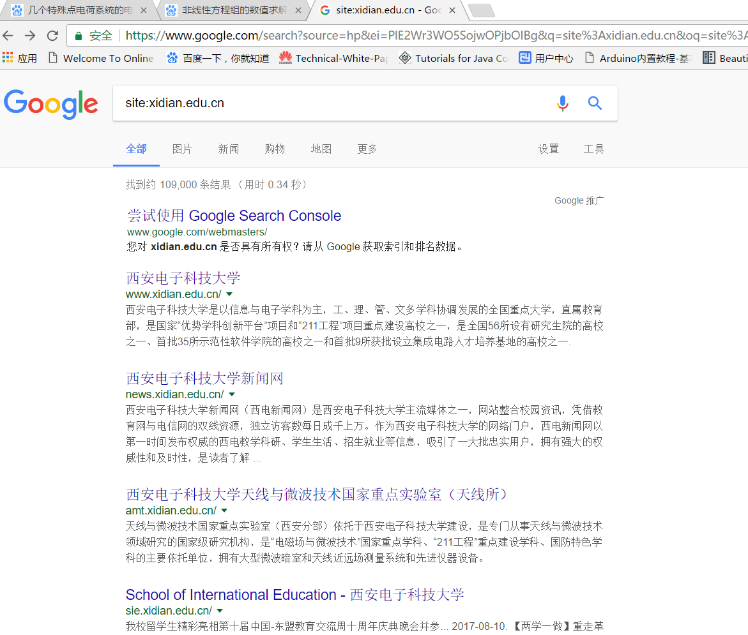This screenshot has height=635, width=748.
Task: Click the Google 推广 label
Action: (x=579, y=200)
